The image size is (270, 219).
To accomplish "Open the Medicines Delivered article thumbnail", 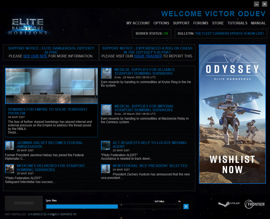I will (x=9, y=169).
